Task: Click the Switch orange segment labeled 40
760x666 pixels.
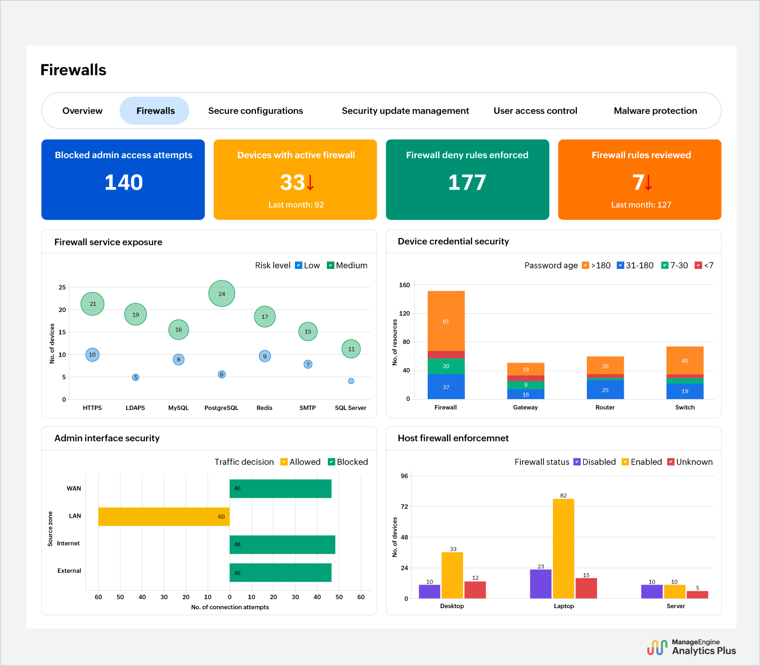Action: coord(685,361)
